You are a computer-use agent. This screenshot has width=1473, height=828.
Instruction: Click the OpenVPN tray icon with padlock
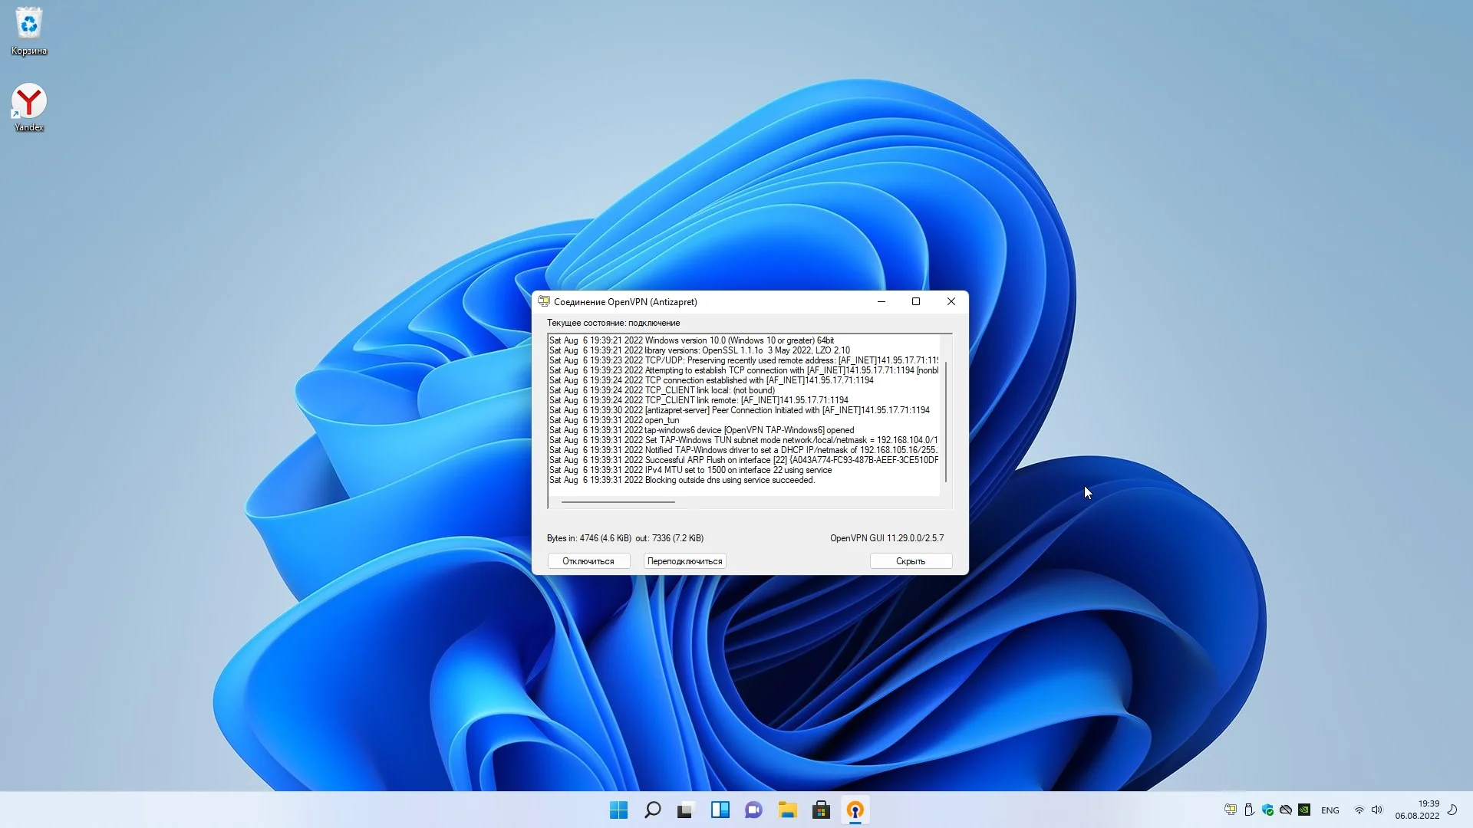1231,810
